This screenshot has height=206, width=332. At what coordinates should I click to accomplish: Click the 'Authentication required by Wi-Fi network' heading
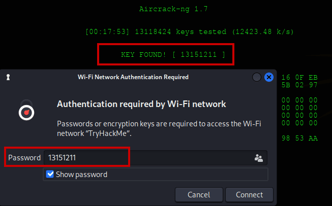coord(141,104)
